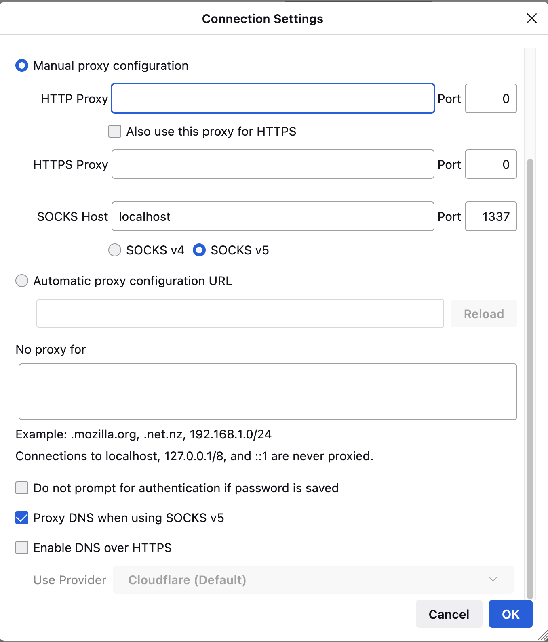Click the HTTPS Proxy text field
Screen dimensions: 548x642
coord(273,164)
